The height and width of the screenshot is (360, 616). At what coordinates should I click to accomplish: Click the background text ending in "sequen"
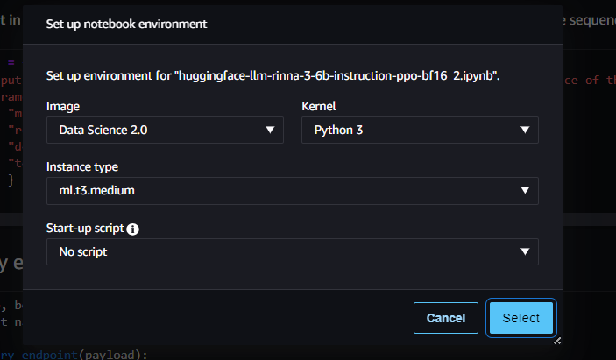(x=590, y=19)
